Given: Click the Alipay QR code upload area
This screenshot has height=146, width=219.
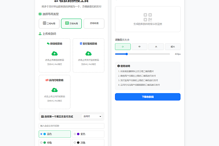Looking at the screenshot, I should coord(88,55).
